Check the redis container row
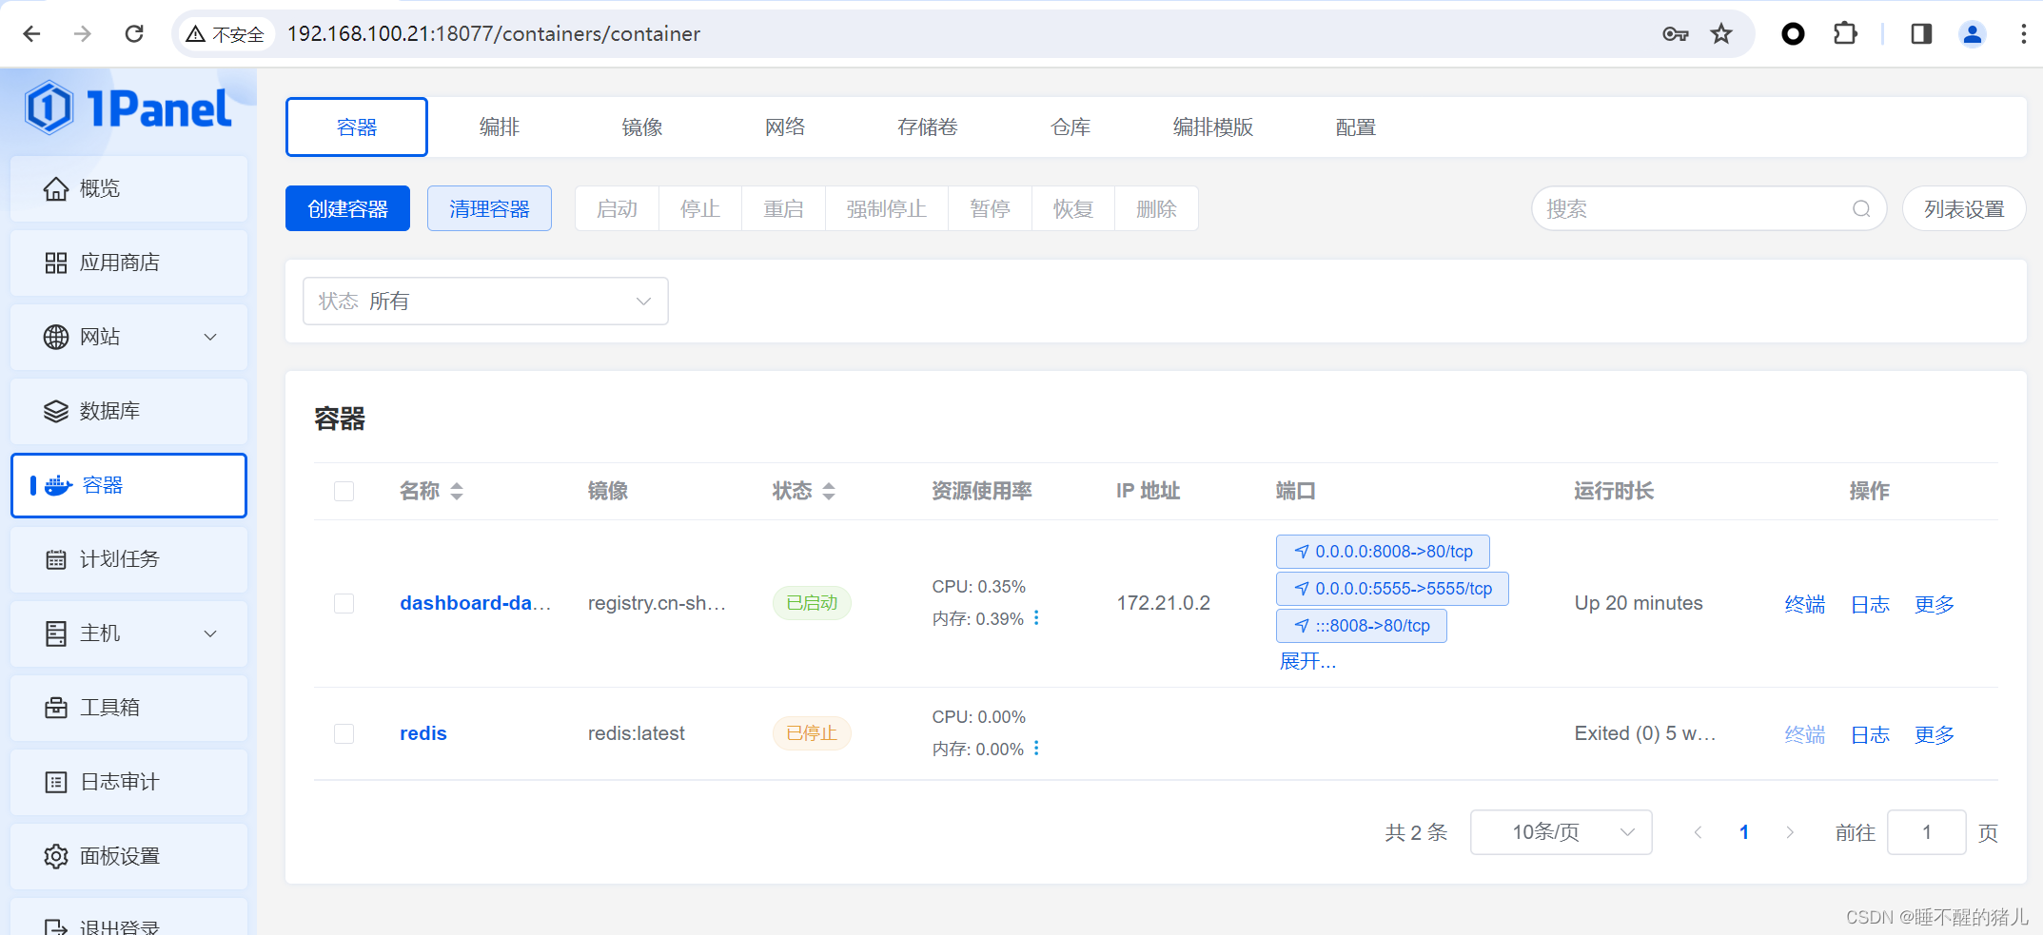The image size is (2043, 935). point(344,733)
